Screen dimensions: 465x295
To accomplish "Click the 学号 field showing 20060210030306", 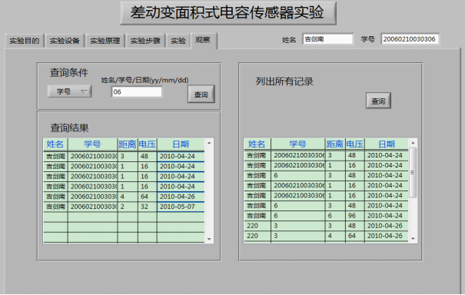I will point(410,39).
